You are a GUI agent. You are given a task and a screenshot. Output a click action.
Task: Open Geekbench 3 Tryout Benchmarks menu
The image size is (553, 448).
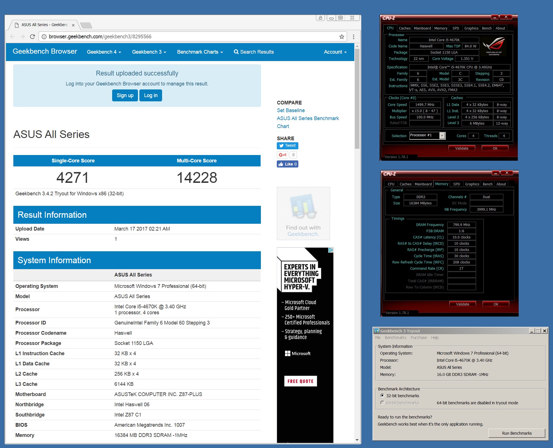(x=395, y=338)
